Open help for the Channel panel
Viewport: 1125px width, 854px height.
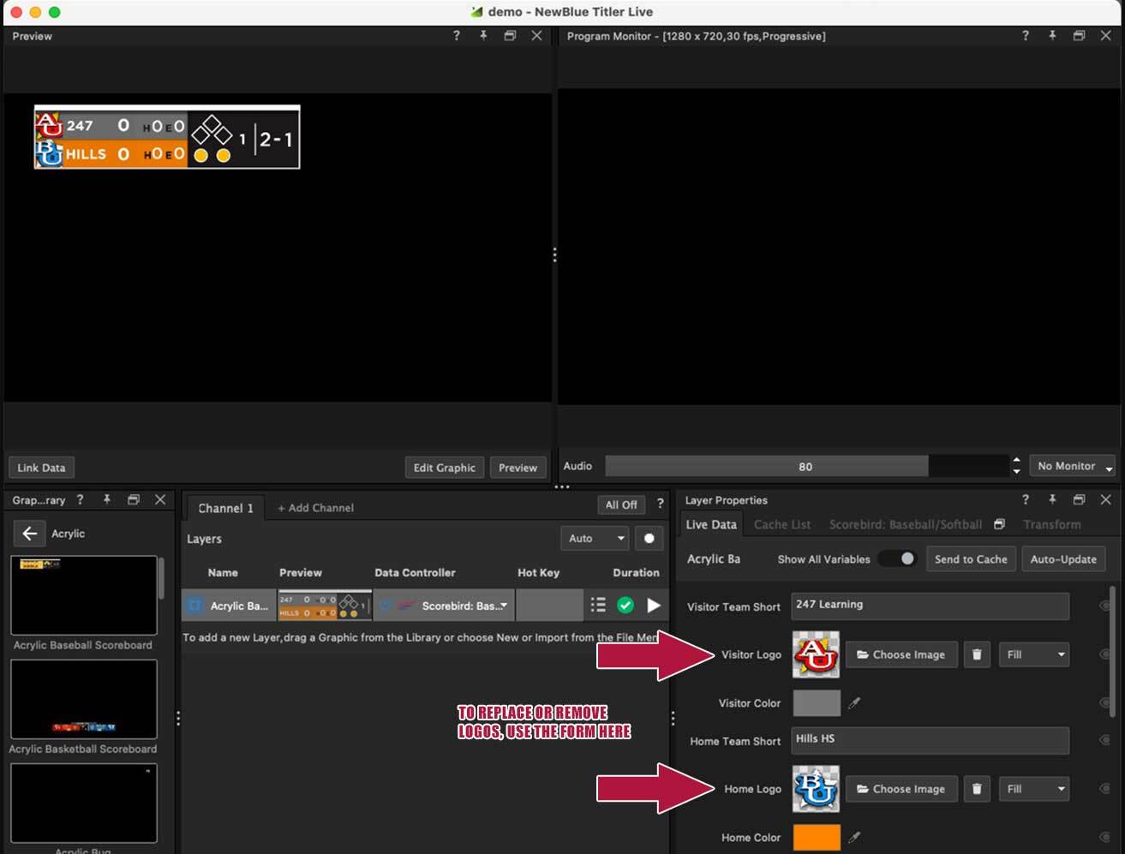point(660,505)
